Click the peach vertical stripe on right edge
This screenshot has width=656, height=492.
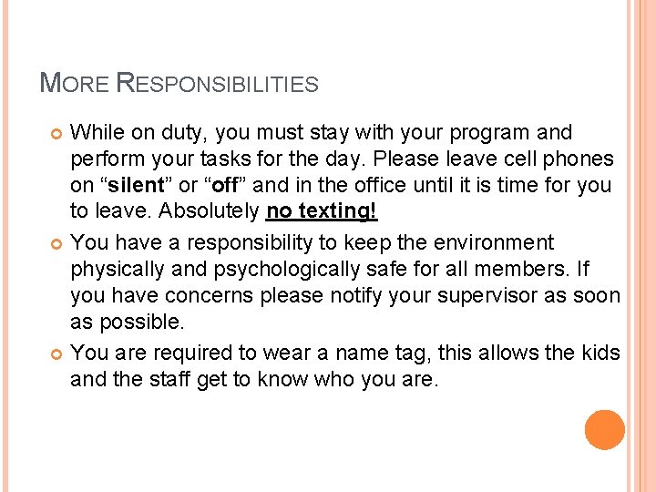coord(644,246)
